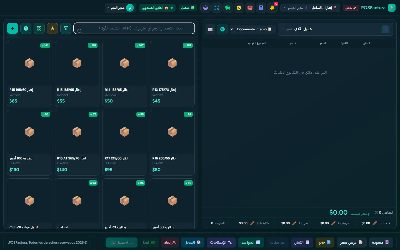Expand the Documento interno dropdown
The width and height of the screenshot is (400, 250).
coord(252,29)
